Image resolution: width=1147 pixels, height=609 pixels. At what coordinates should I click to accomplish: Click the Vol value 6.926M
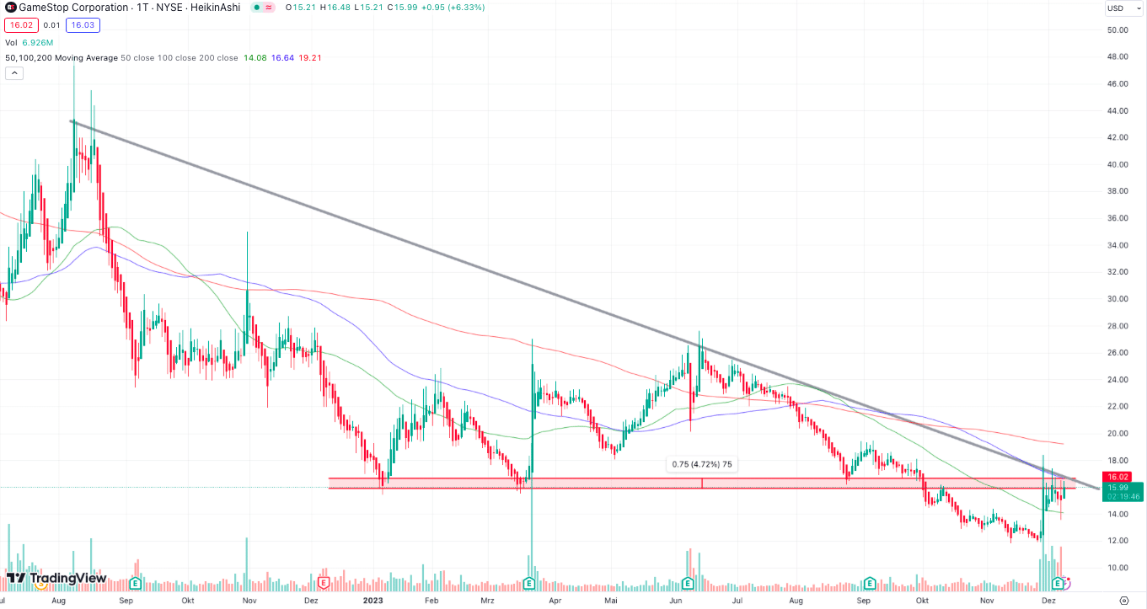pyautogui.click(x=38, y=42)
